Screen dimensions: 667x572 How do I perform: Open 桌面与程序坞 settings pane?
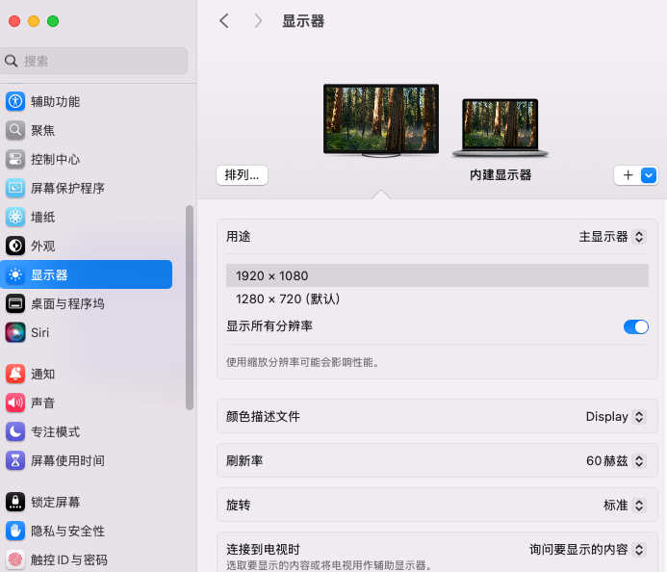click(87, 303)
